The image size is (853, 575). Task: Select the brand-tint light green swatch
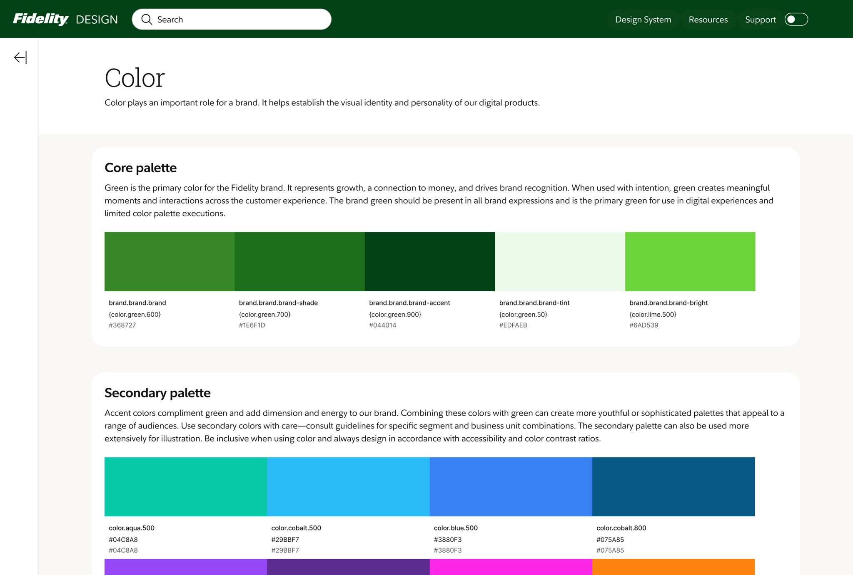click(x=560, y=261)
